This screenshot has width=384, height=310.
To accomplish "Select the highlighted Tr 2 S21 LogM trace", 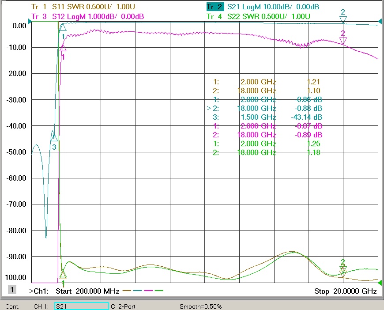I will point(263,7).
